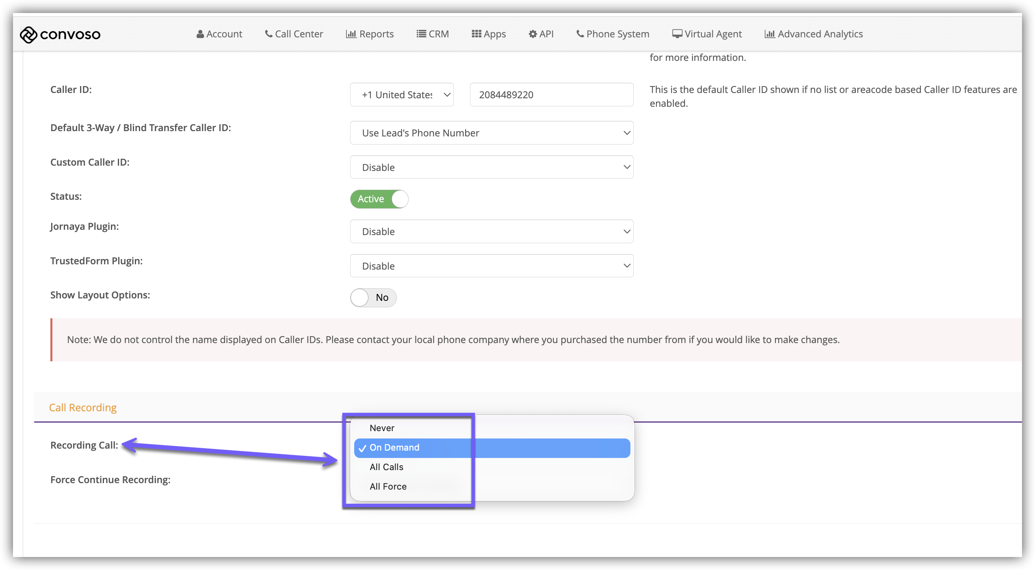Click the Apps grid icon
The height and width of the screenshot is (570, 1035).
pyautogui.click(x=476, y=34)
